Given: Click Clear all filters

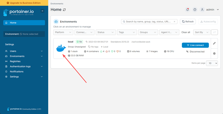Looking at the screenshot, I should click(x=185, y=32).
